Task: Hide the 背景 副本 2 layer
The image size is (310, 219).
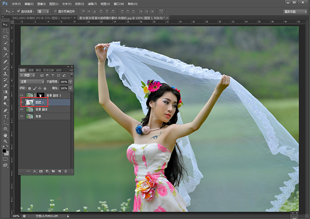Action: [x=22, y=96]
